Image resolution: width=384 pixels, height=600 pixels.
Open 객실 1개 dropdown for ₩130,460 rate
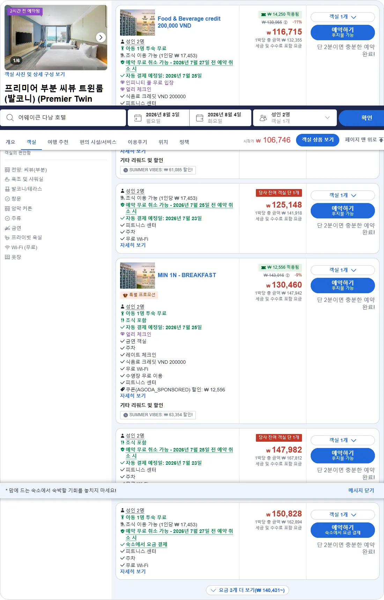(342, 270)
